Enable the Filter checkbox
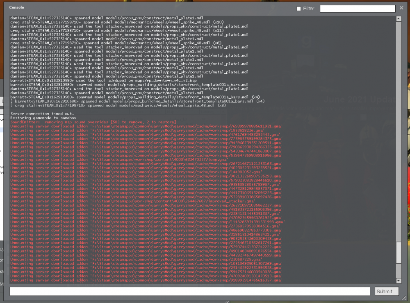 [299, 8]
